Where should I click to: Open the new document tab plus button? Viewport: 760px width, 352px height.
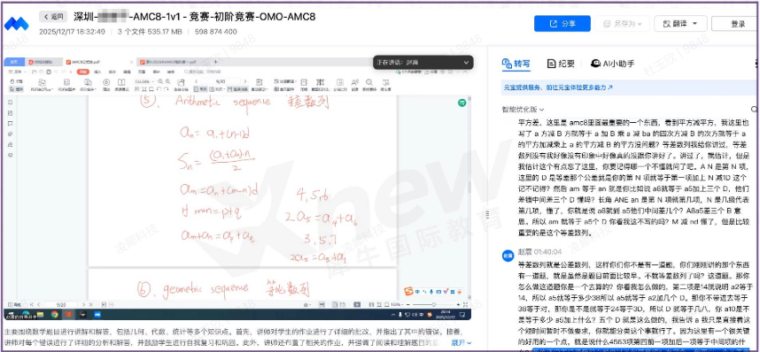216,62
